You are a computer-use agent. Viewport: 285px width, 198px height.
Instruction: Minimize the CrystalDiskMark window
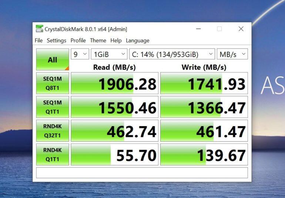198,29
